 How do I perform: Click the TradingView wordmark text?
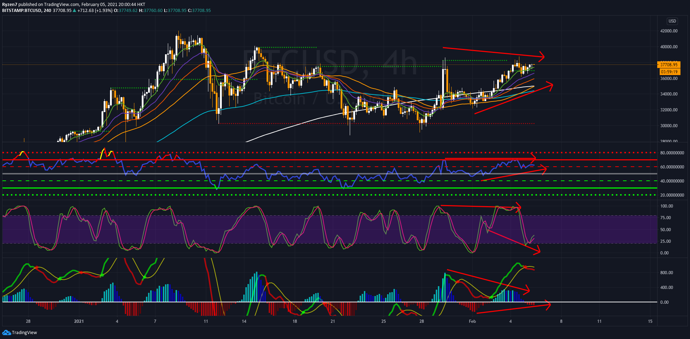point(24,332)
